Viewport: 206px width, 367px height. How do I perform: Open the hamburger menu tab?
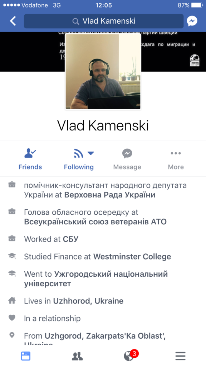tap(180, 356)
